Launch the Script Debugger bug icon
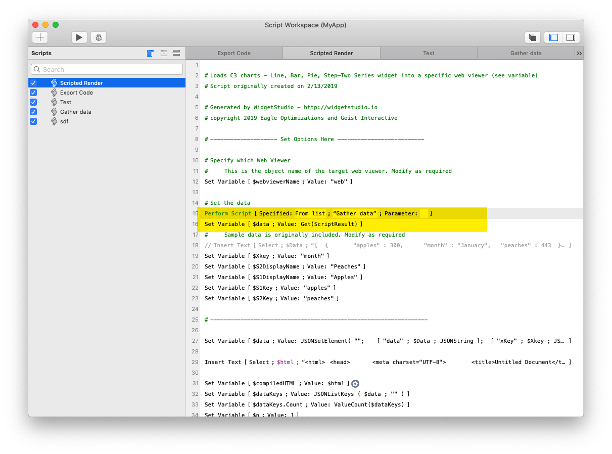612x454 pixels. click(x=99, y=37)
